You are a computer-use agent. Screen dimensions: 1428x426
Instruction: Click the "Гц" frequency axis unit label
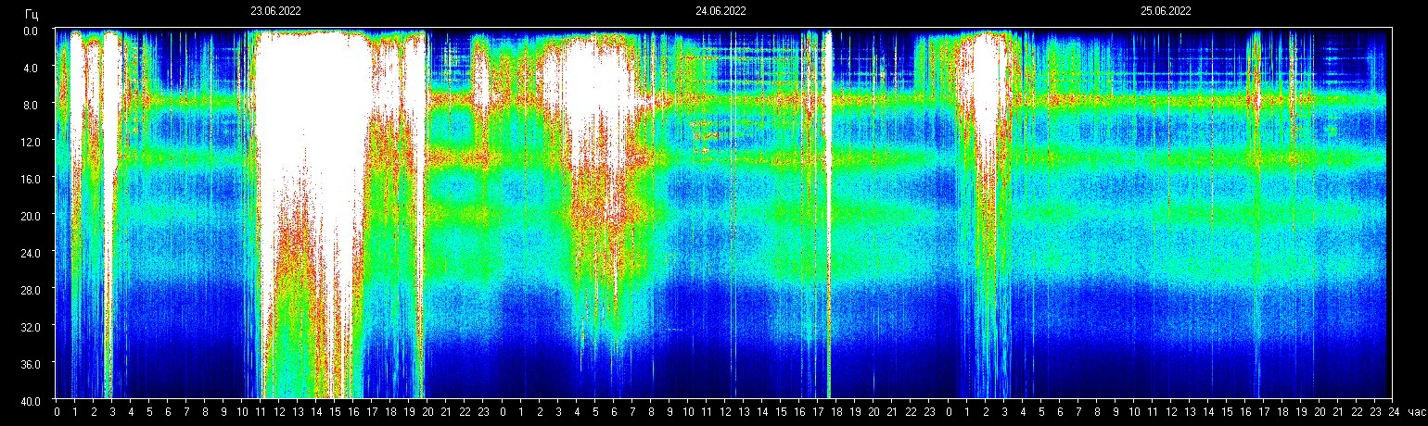[x=32, y=16]
